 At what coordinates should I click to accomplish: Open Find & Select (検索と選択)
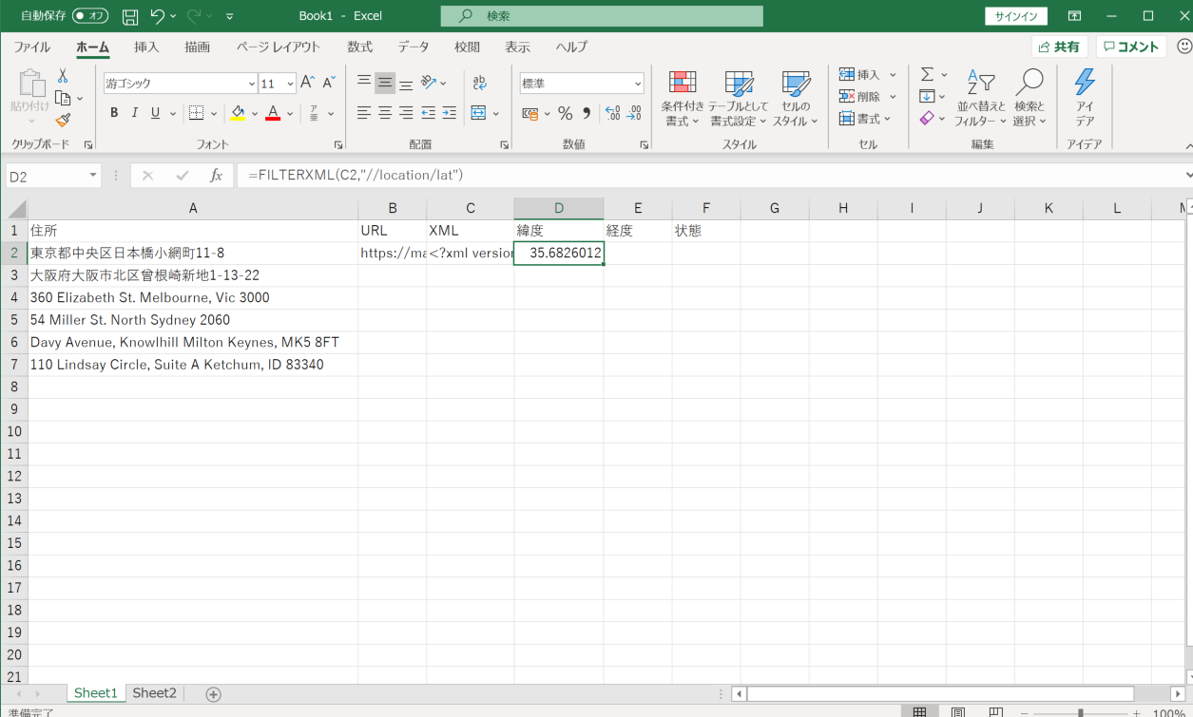tap(1029, 99)
